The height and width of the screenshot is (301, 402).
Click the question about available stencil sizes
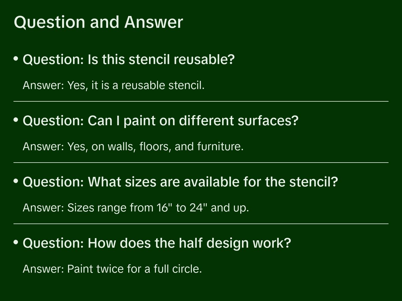(180, 182)
